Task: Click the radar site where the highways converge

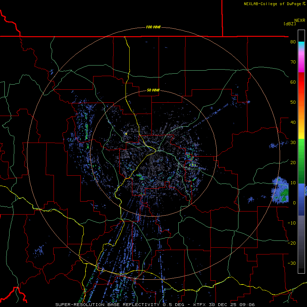Action: [156, 151]
